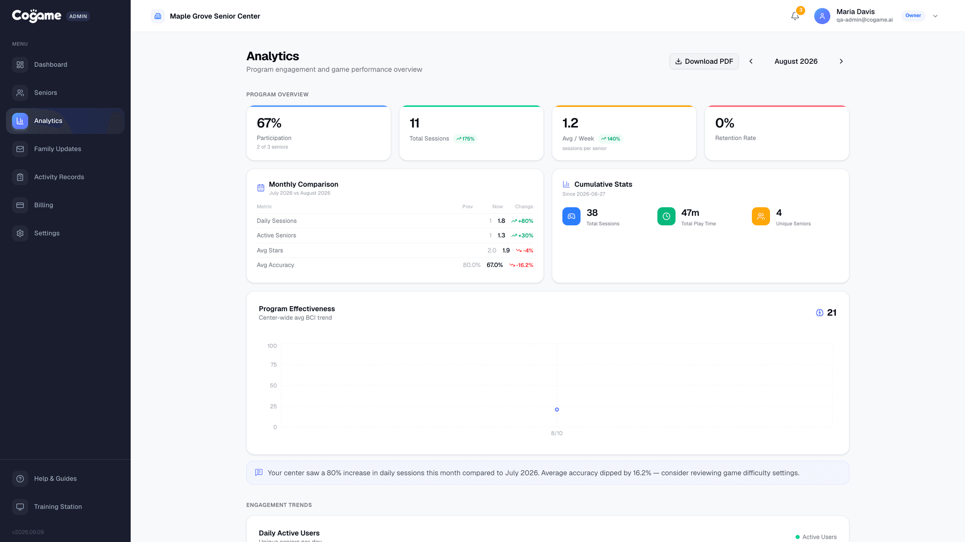Click the 8/10 data point on chart
965x542 pixels.
tap(557, 410)
